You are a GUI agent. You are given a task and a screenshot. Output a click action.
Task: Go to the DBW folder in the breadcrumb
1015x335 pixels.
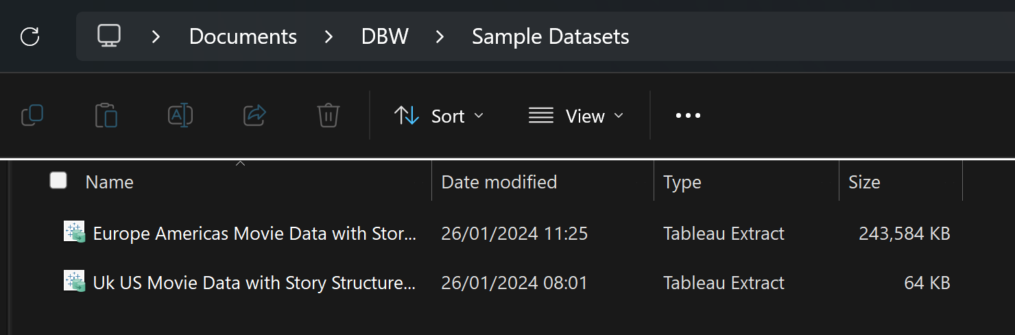coord(385,36)
